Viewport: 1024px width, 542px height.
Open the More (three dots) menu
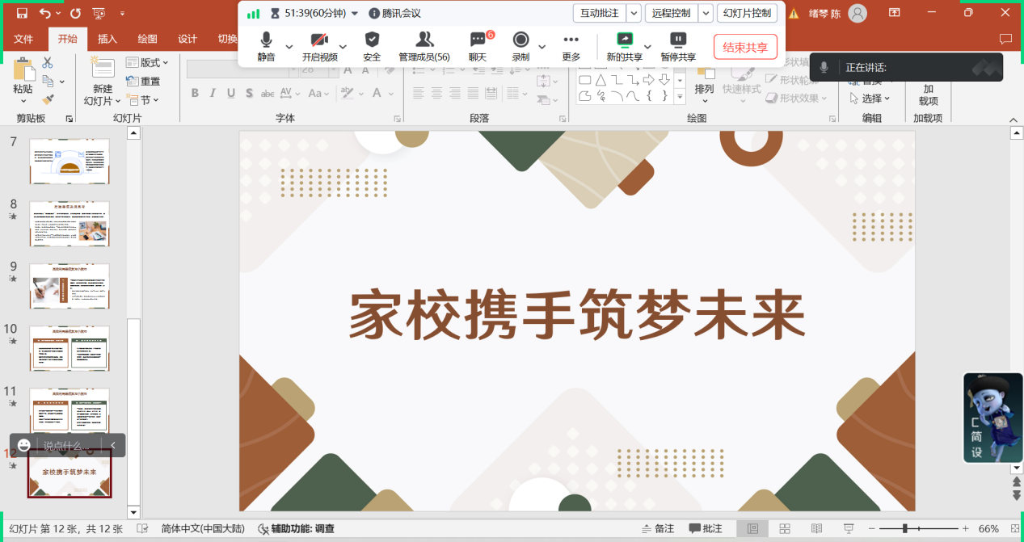(x=571, y=46)
